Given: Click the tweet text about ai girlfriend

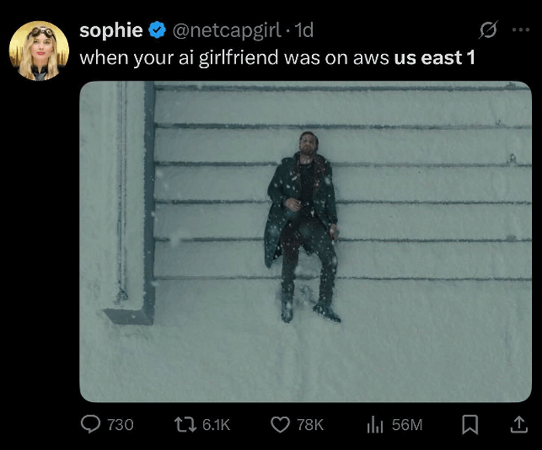Looking at the screenshot, I should (x=277, y=58).
